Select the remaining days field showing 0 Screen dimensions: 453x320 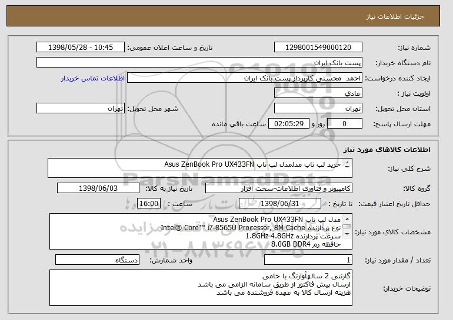344,124
